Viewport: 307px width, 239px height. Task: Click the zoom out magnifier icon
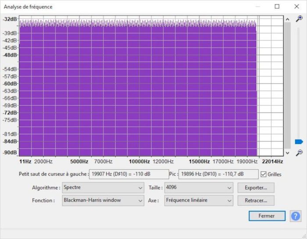[299, 153]
